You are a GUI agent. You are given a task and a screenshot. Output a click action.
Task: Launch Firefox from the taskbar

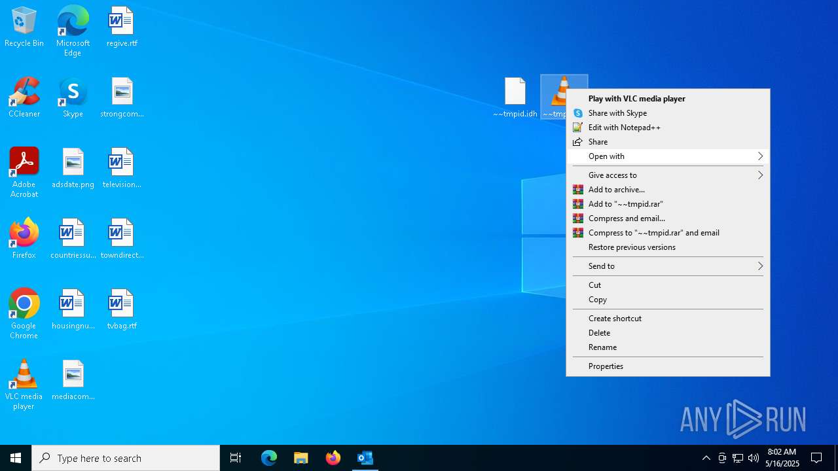[333, 458]
